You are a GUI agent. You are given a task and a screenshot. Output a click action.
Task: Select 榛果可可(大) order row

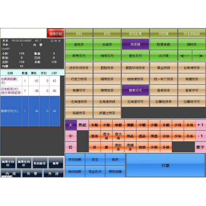30,111
